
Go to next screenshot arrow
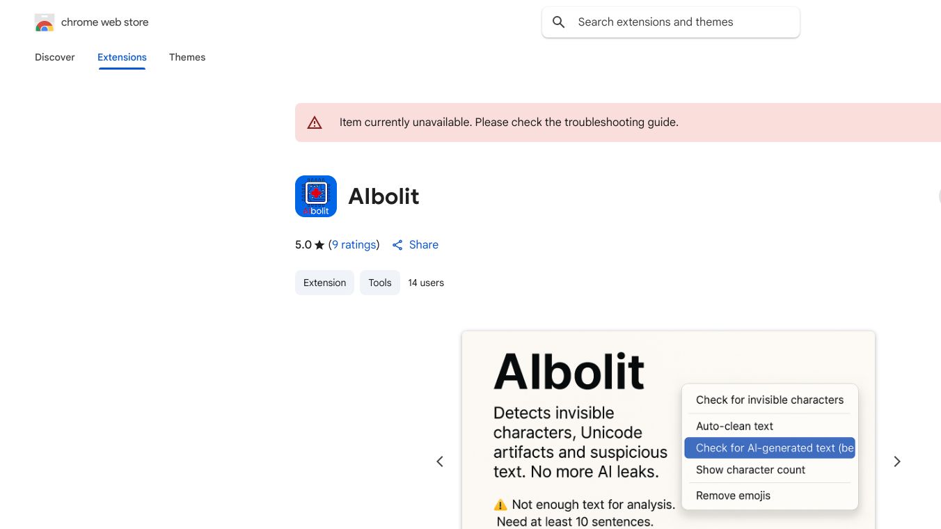[897, 461]
